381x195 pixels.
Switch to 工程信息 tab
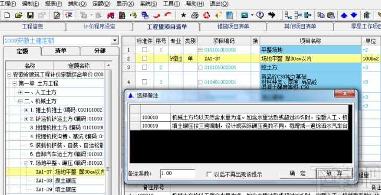tap(32, 27)
